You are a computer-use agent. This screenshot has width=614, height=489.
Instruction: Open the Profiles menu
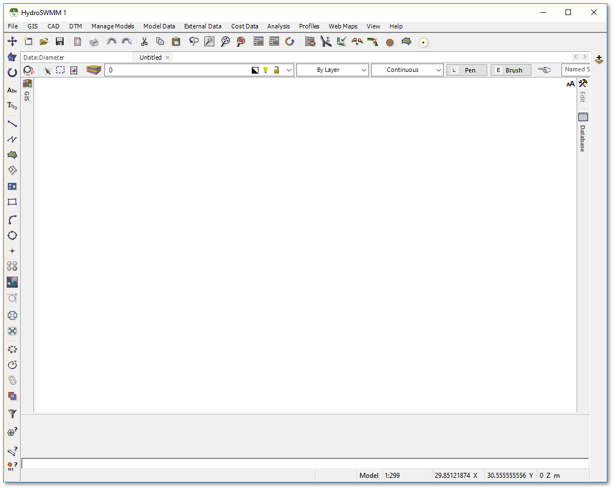(309, 26)
